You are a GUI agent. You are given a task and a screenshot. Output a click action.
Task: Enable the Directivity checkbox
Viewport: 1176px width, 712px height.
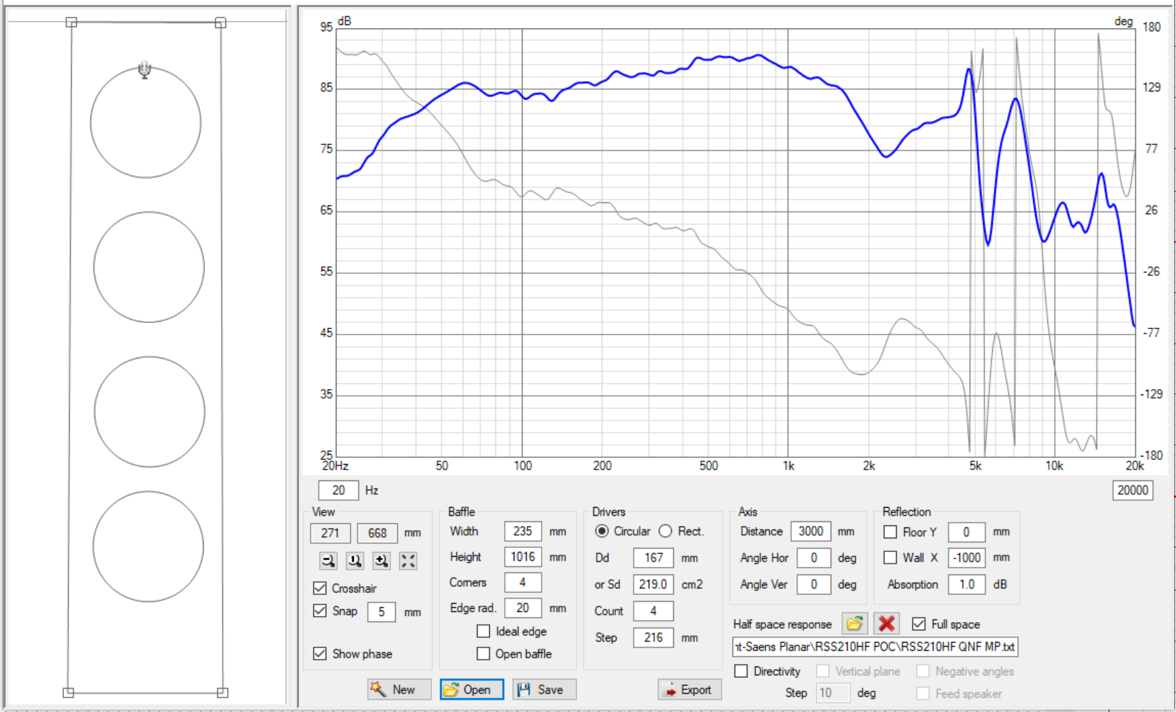coord(741,671)
